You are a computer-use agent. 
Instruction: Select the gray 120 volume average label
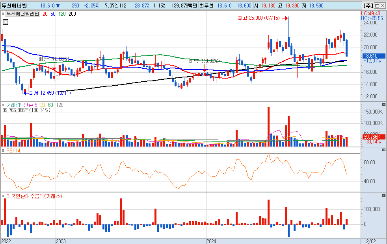60,105
